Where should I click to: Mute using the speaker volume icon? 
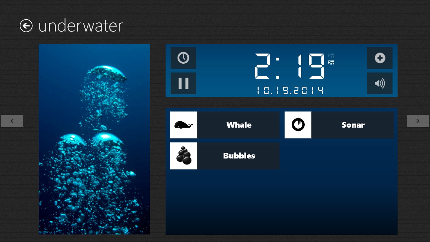(380, 83)
